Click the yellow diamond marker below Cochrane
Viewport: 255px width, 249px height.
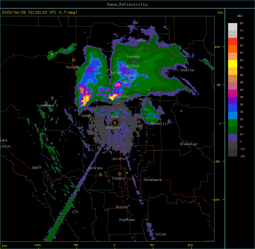click(101, 174)
